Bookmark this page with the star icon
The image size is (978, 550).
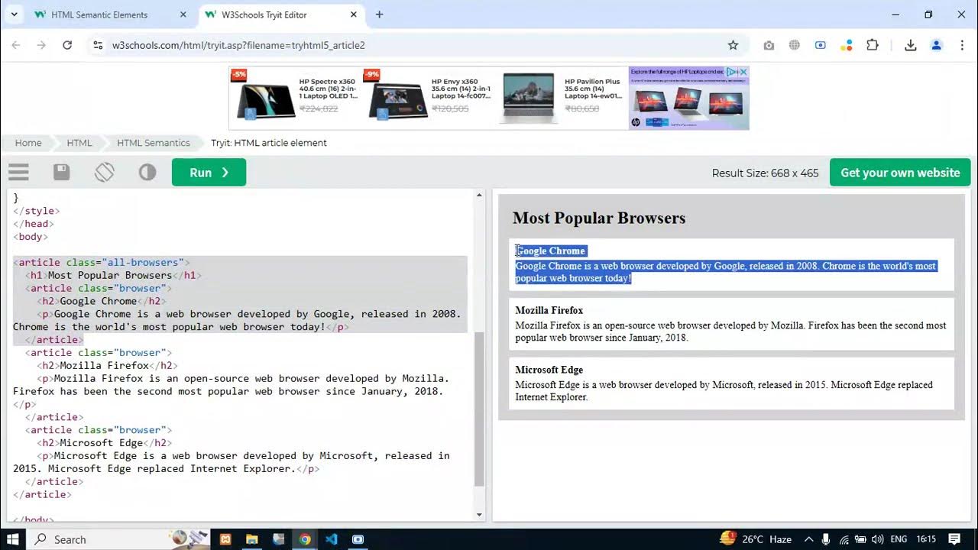(x=733, y=45)
